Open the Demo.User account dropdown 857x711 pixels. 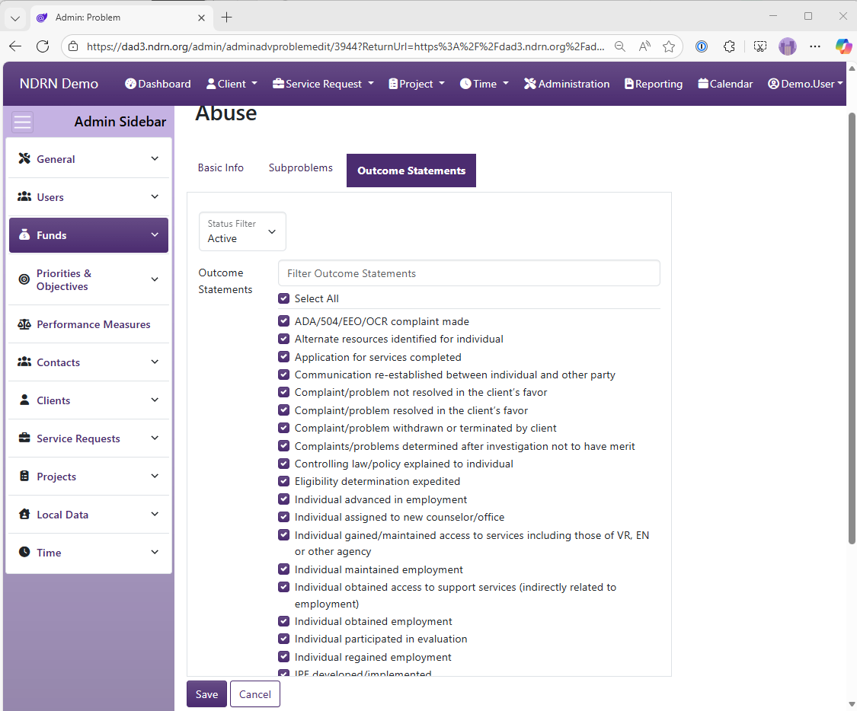click(x=806, y=84)
